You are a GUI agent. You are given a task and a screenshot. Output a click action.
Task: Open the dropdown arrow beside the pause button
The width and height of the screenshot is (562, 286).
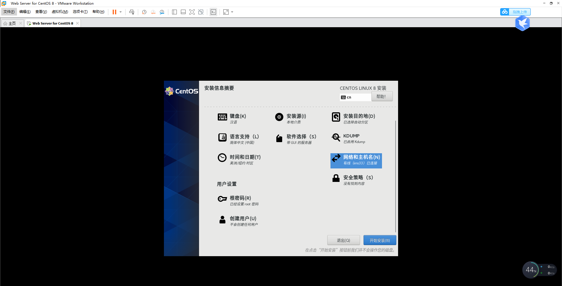[x=121, y=12]
